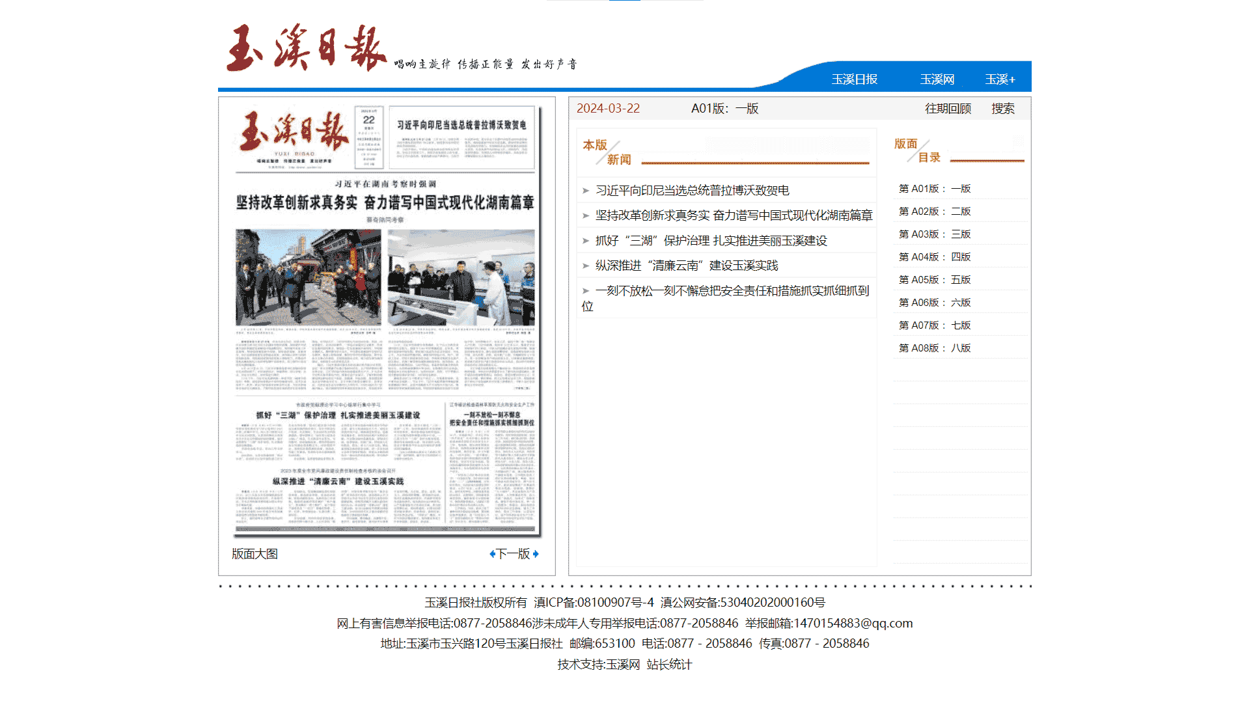Click the left photo on front page
The width and height of the screenshot is (1238, 703).
coord(308,277)
